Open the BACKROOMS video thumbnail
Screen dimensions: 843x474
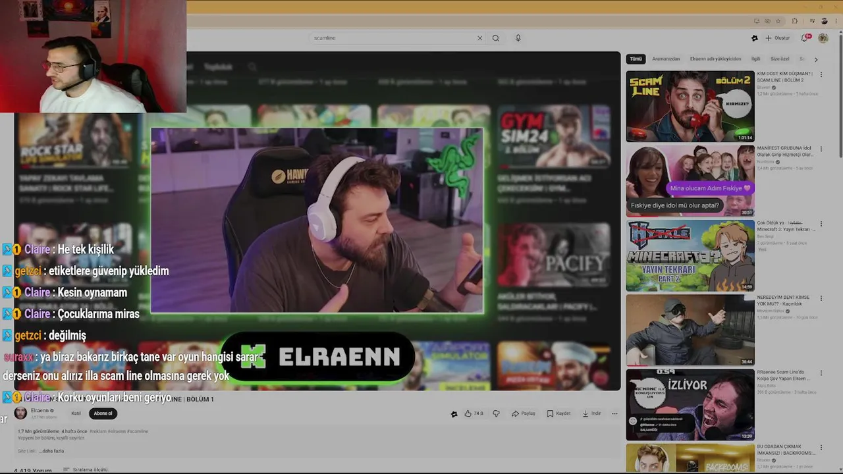[690, 459]
